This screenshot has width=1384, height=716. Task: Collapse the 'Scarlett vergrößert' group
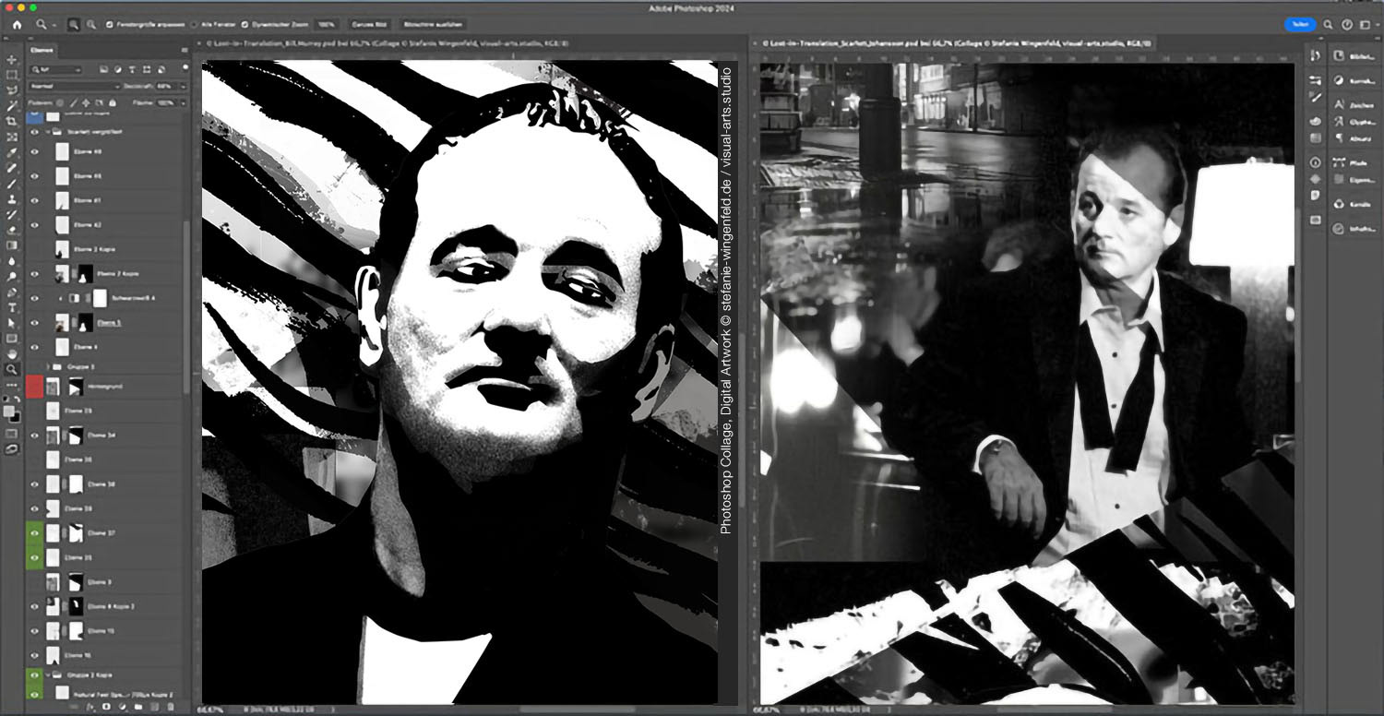47,132
